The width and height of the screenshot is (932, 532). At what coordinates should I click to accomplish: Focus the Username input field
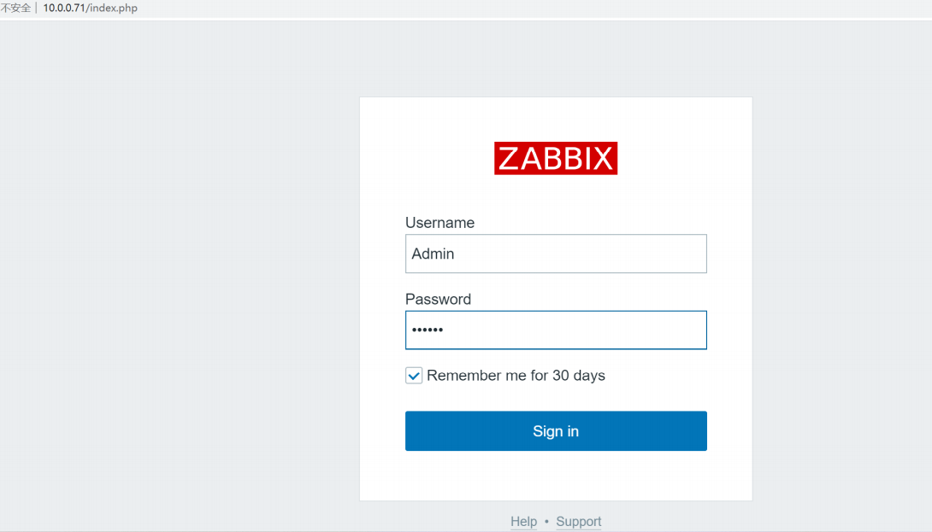(556, 254)
